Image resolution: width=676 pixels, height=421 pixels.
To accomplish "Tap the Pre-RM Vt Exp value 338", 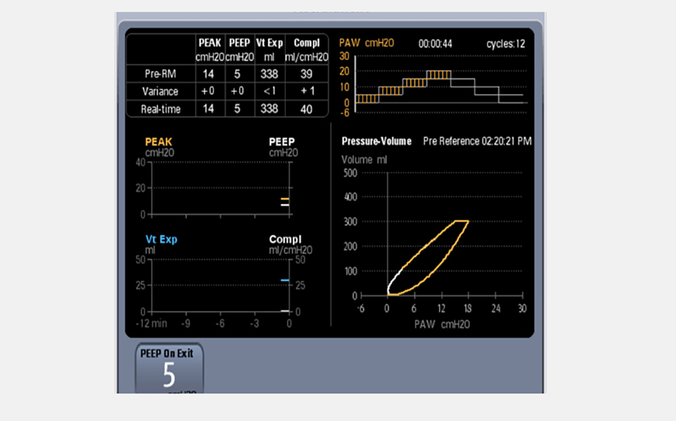I will [x=269, y=74].
